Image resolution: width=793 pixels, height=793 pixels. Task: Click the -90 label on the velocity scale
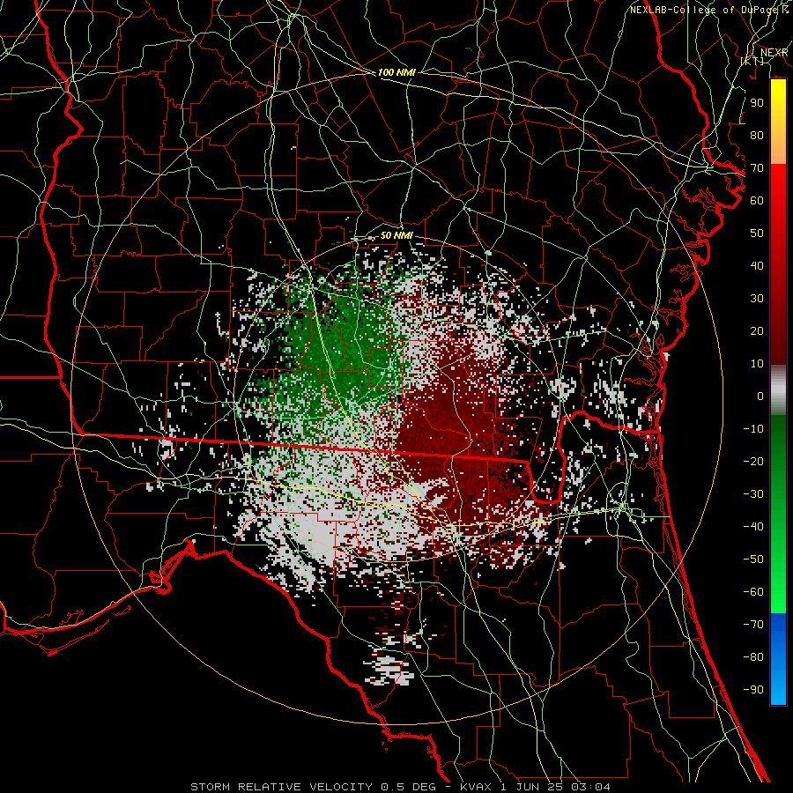(x=753, y=689)
